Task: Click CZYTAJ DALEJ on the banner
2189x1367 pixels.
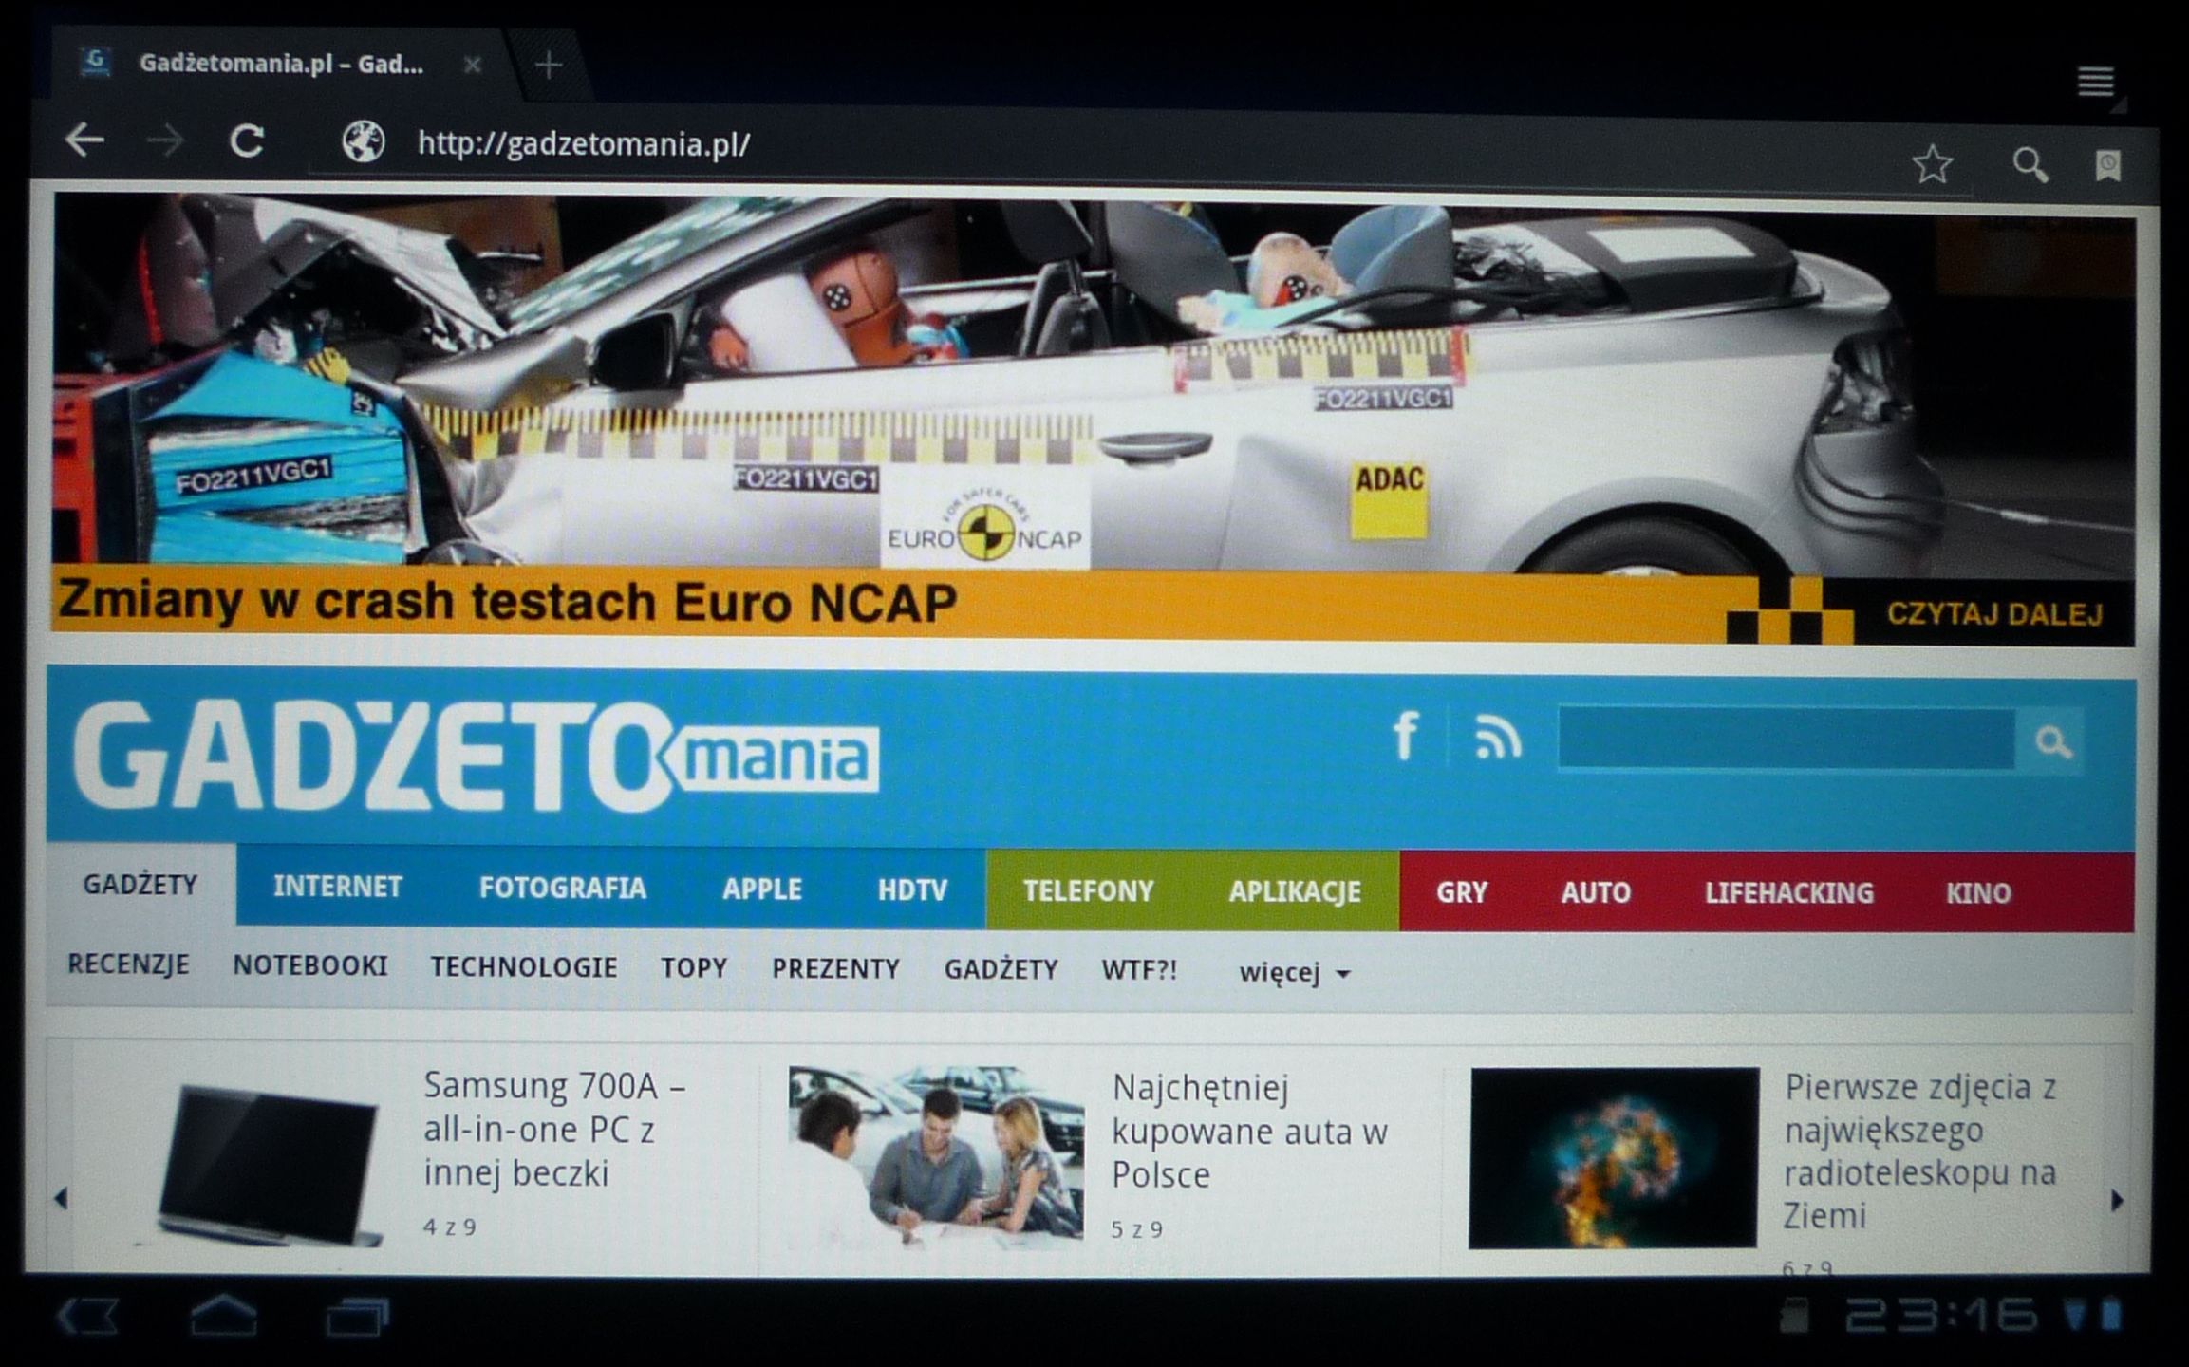Action: (1994, 614)
